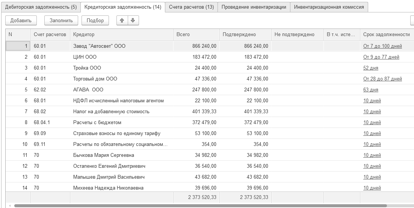
Task: Click total Всего 2 373 520,33 in footer
Action: click(196, 197)
